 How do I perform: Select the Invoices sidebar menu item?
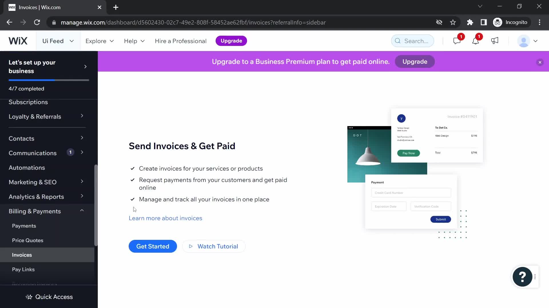tap(22, 255)
